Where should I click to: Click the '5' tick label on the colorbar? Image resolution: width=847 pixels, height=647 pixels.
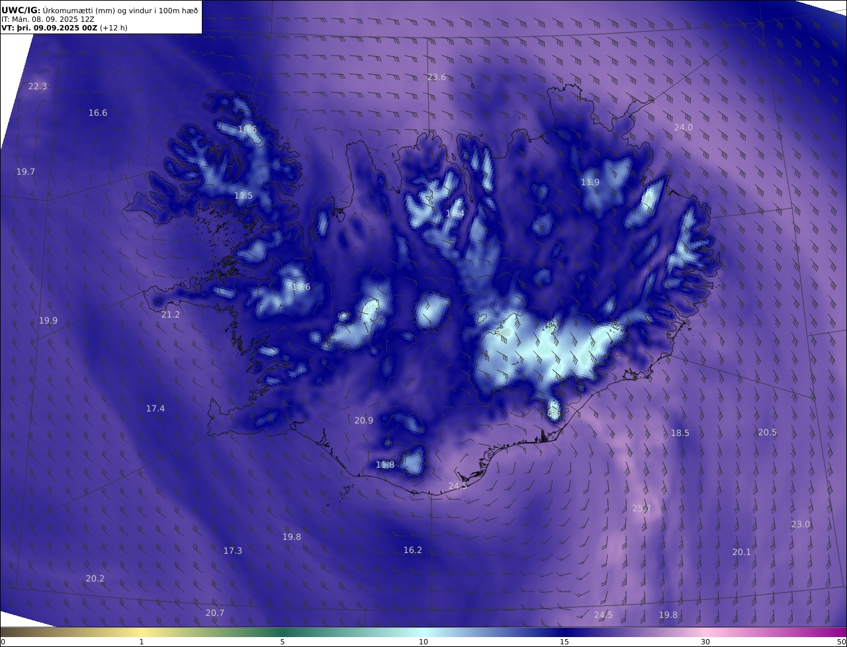pyautogui.click(x=283, y=642)
